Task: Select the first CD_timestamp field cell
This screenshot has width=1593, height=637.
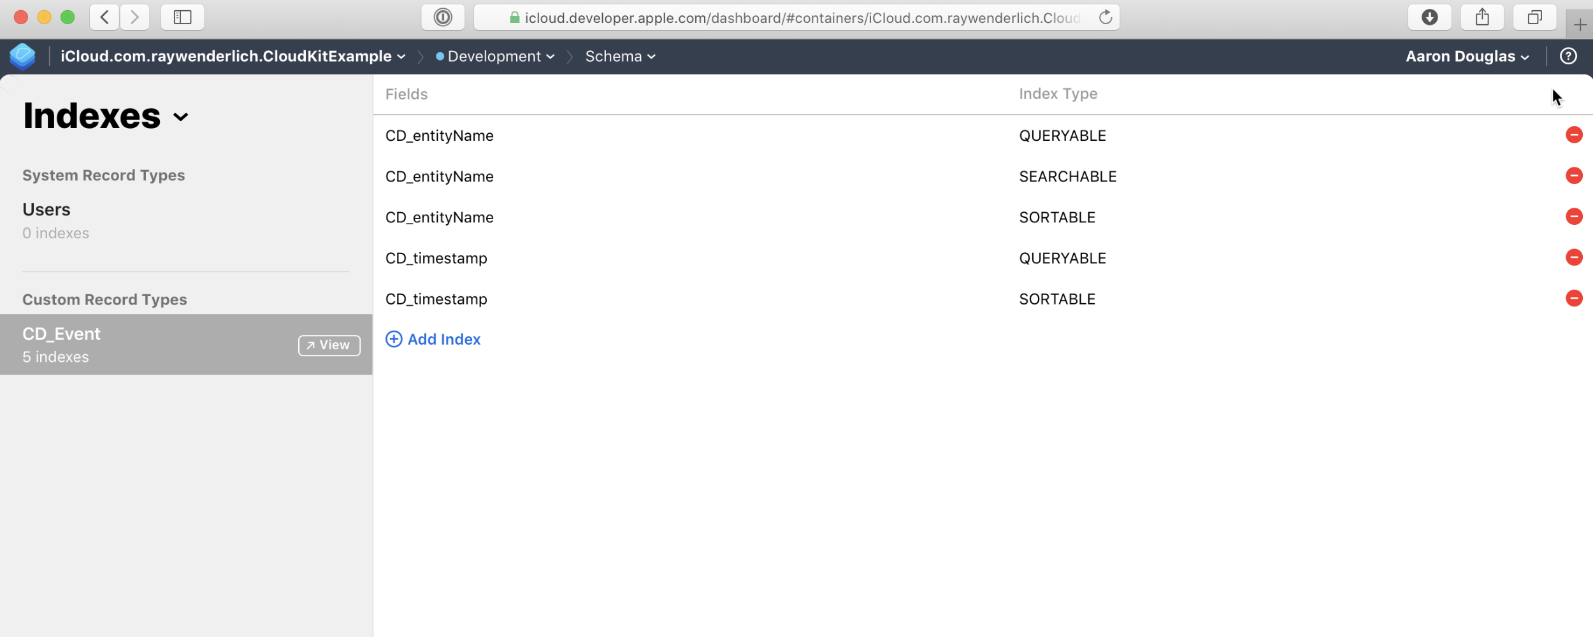Action: pyautogui.click(x=436, y=258)
